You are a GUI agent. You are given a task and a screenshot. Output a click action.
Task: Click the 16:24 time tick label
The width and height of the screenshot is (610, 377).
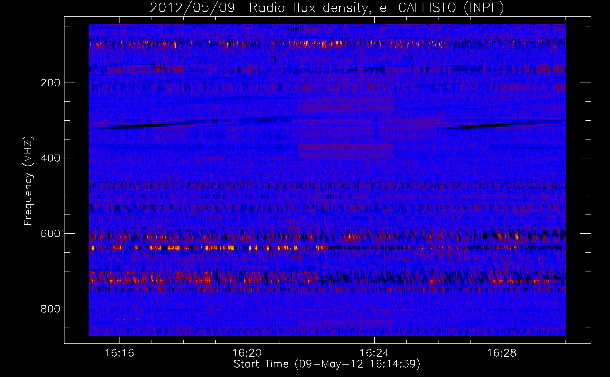(374, 353)
